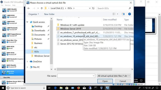Viewport: 161px width, 90px height.
Task: Select the 288M DC01 virtual machine
Action: pos(12,16)
